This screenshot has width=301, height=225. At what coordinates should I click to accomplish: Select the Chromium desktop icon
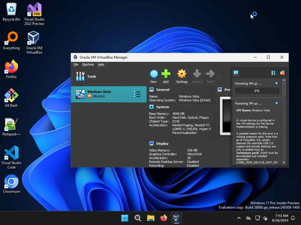(x=11, y=184)
